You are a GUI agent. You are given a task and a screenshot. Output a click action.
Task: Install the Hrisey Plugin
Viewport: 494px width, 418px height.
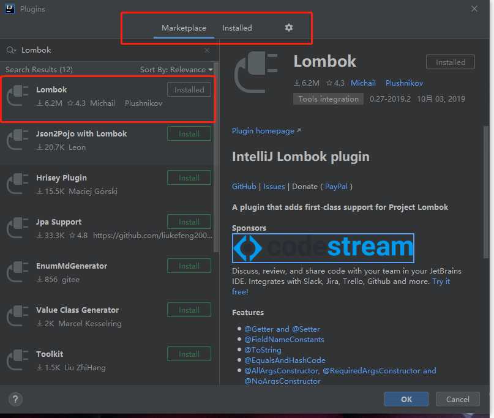coord(189,178)
